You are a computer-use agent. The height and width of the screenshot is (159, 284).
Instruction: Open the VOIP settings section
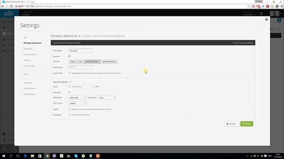coord(26,74)
